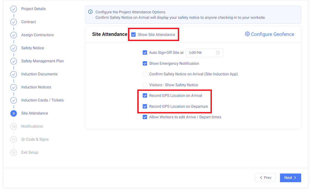The width and height of the screenshot is (311, 192).
Task: Enable Visitors - Show Safety Notice checkbox
Action: point(145,85)
